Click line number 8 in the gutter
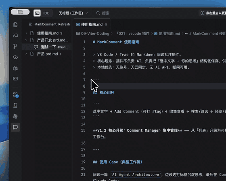This screenshot has width=226, height=181. 84,86
